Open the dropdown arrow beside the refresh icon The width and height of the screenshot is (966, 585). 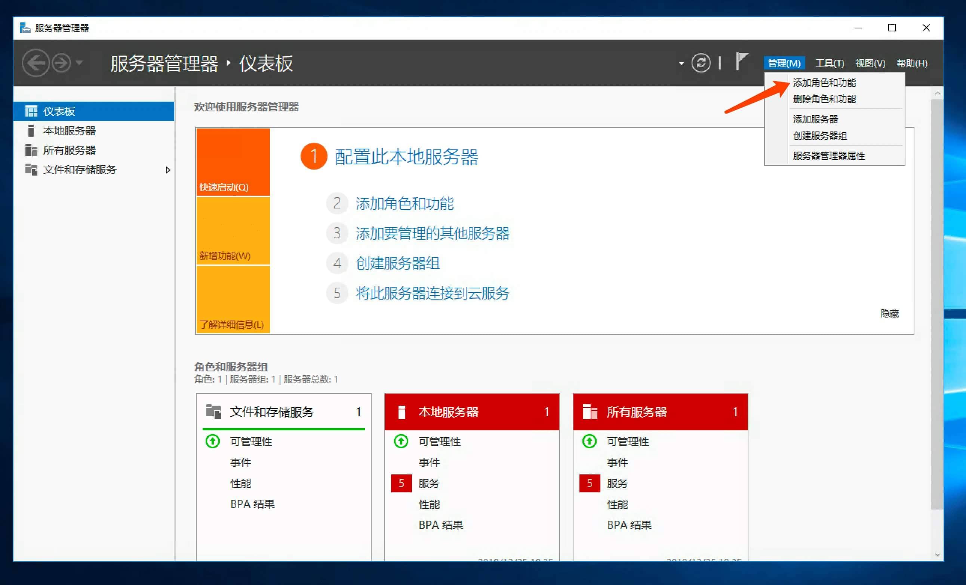[682, 64]
